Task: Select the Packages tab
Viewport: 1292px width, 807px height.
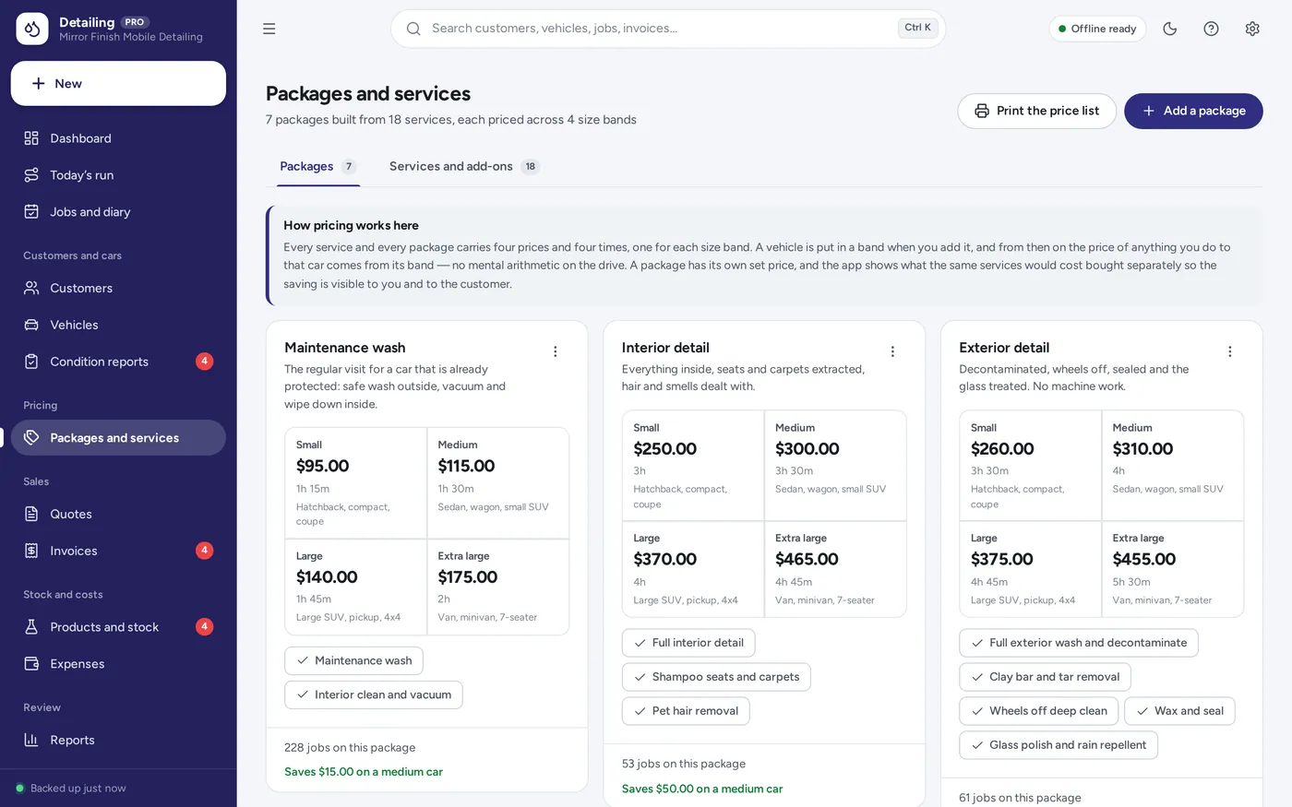Action: click(318, 167)
